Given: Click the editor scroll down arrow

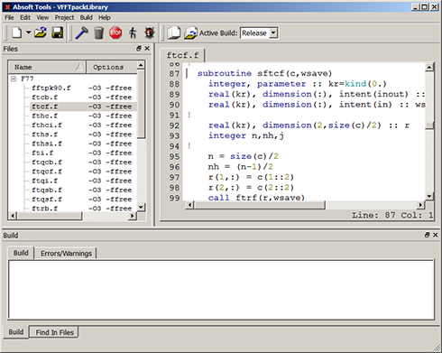Looking at the screenshot, I should 429,196.
